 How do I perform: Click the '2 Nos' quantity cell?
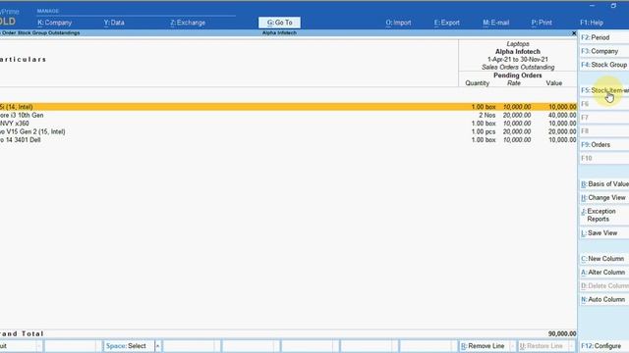click(487, 116)
